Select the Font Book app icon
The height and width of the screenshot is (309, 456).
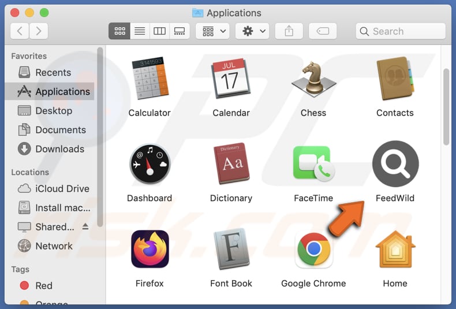click(x=231, y=249)
